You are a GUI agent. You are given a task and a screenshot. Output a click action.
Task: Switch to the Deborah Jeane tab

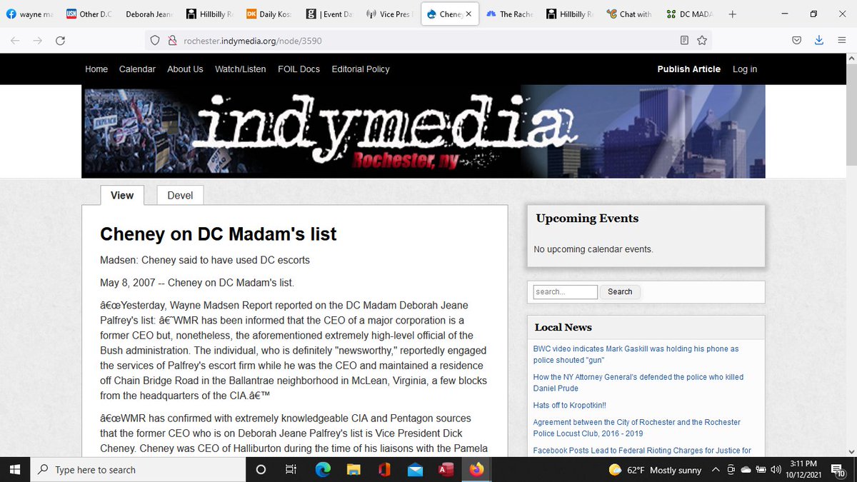tap(149, 14)
